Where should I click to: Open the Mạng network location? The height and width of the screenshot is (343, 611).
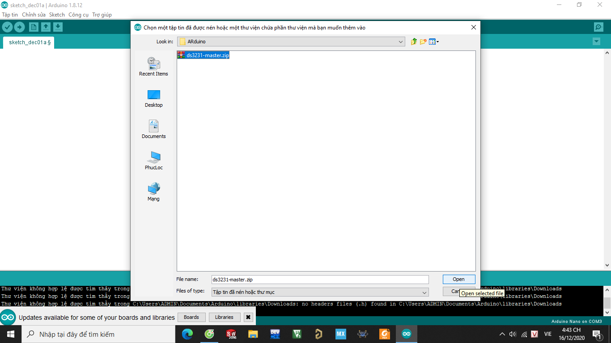[x=153, y=192]
